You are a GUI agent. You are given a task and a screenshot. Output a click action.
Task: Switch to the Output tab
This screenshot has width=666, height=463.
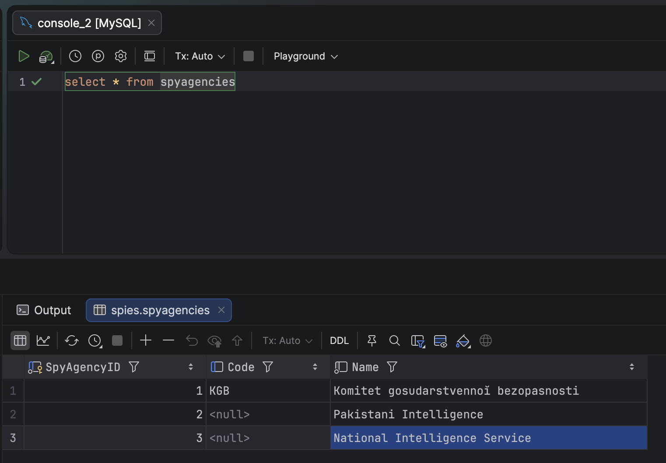[x=44, y=310]
